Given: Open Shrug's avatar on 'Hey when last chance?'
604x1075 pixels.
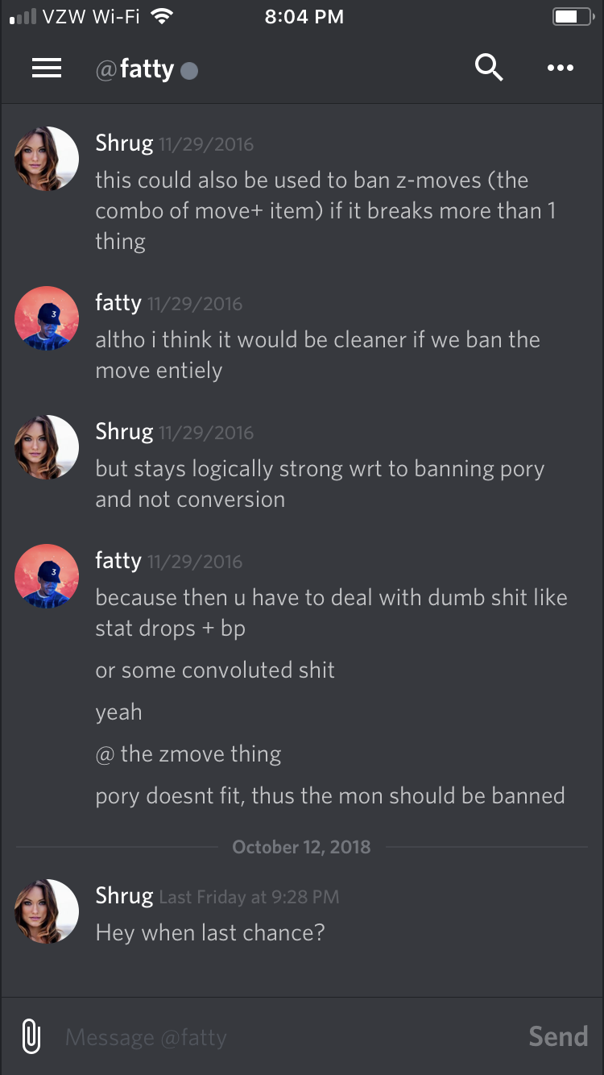Looking at the screenshot, I should (47, 911).
